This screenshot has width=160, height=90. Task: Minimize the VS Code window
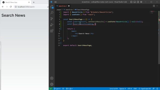tap(145, 2)
